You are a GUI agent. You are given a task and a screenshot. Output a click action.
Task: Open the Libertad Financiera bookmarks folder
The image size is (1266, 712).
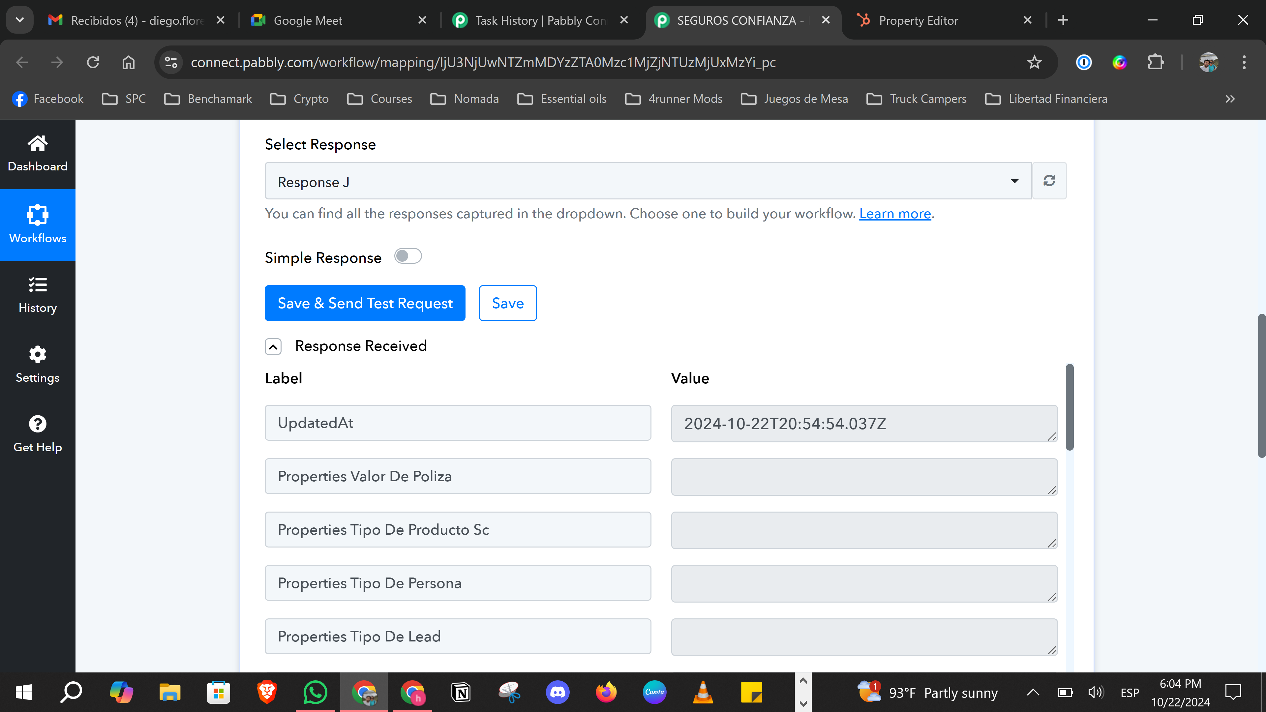point(1046,99)
